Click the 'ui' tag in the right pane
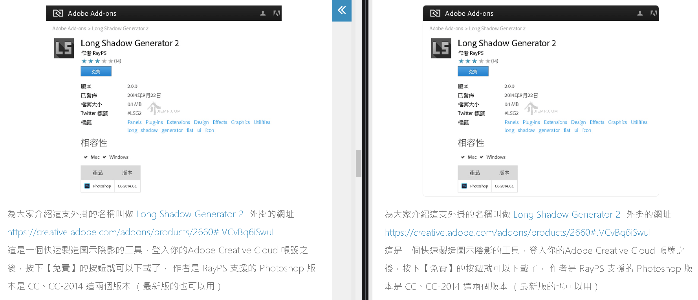This screenshot has width=698, height=300. point(576,131)
